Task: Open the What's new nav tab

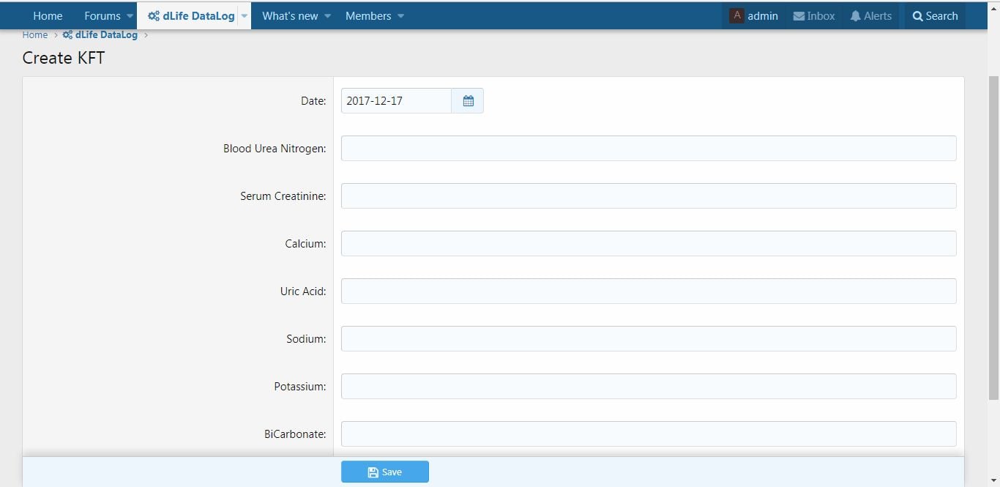Action: tap(290, 15)
